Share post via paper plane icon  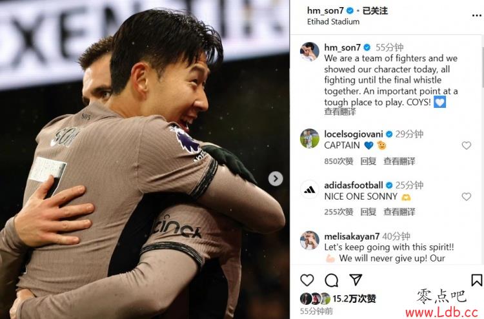click(x=356, y=280)
